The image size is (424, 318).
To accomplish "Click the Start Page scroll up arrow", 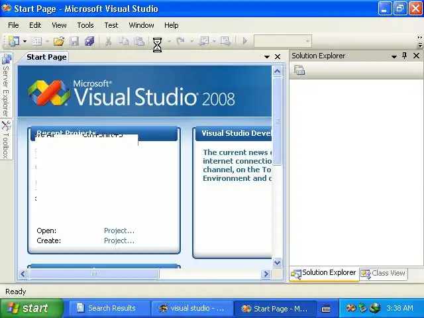I will [277, 71].
